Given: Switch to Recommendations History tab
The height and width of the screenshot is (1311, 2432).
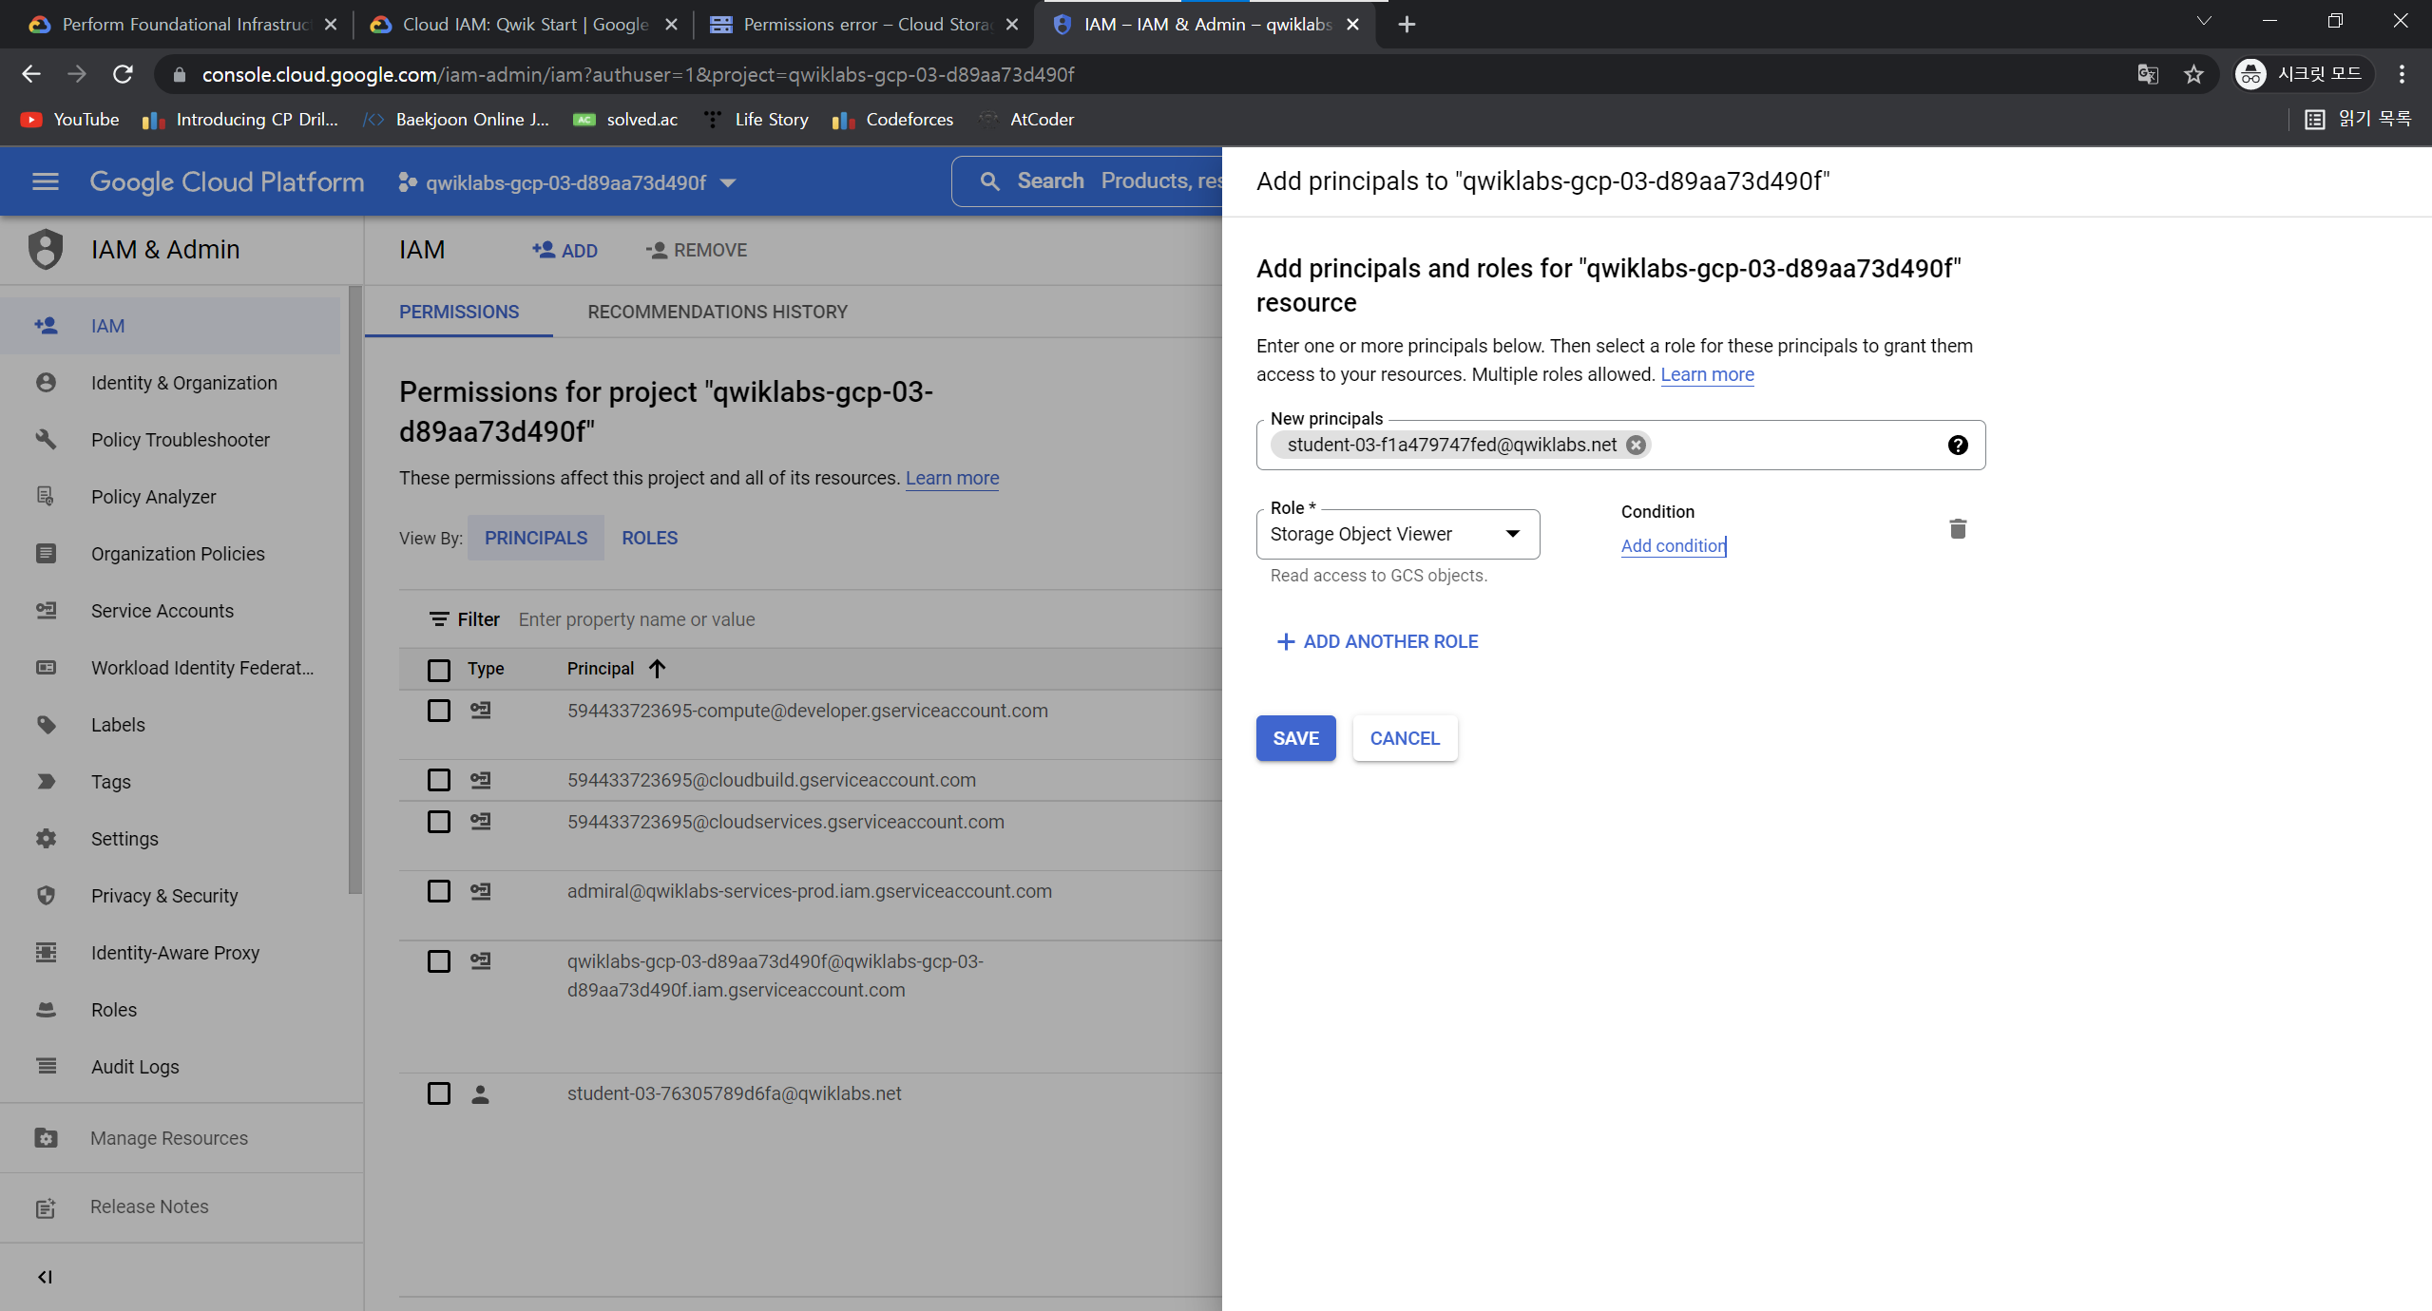Looking at the screenshot, I should click(717, 312).
